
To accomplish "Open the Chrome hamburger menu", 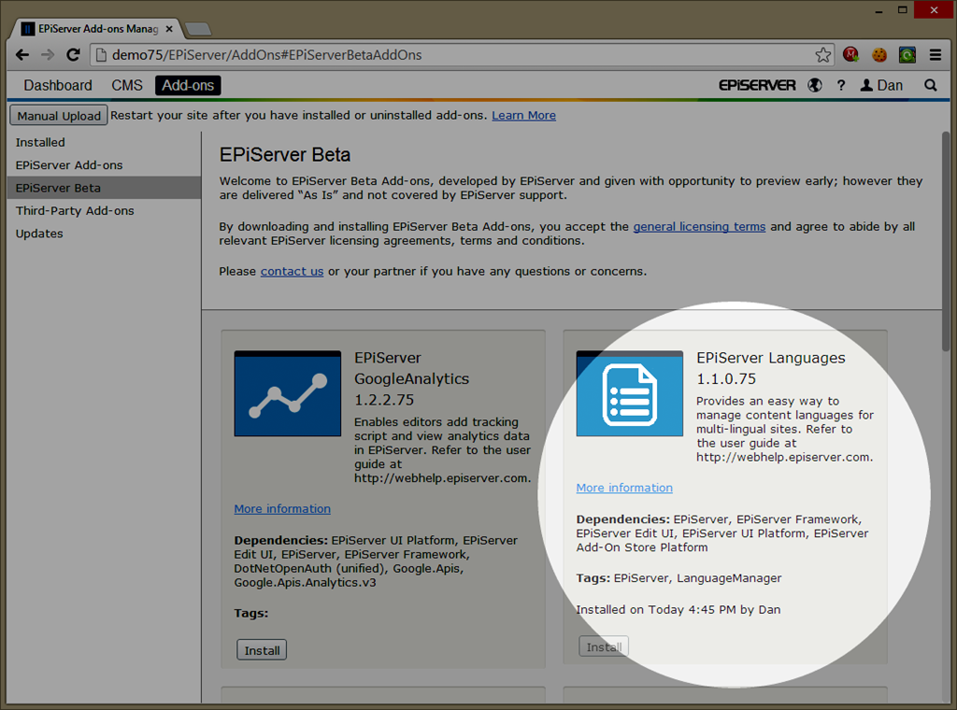I will pos(935,55).
